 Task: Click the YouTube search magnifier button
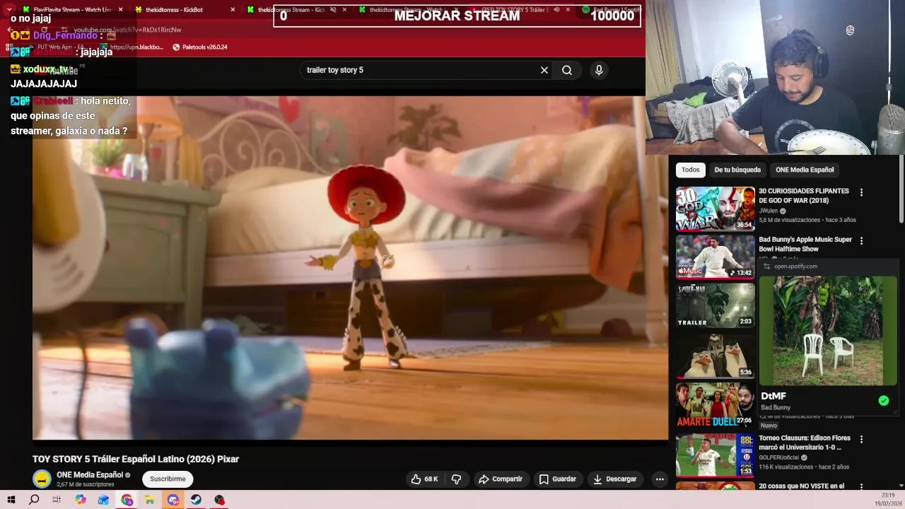click(x=567, y=70)
